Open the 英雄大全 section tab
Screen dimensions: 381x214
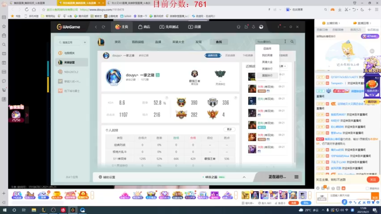pos(178,42)
